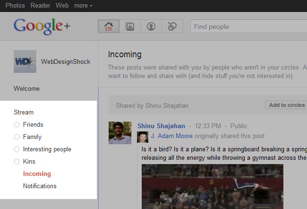Click the 'Incoming' page heading
307x209 pixels.
click(x=125, y=54)
